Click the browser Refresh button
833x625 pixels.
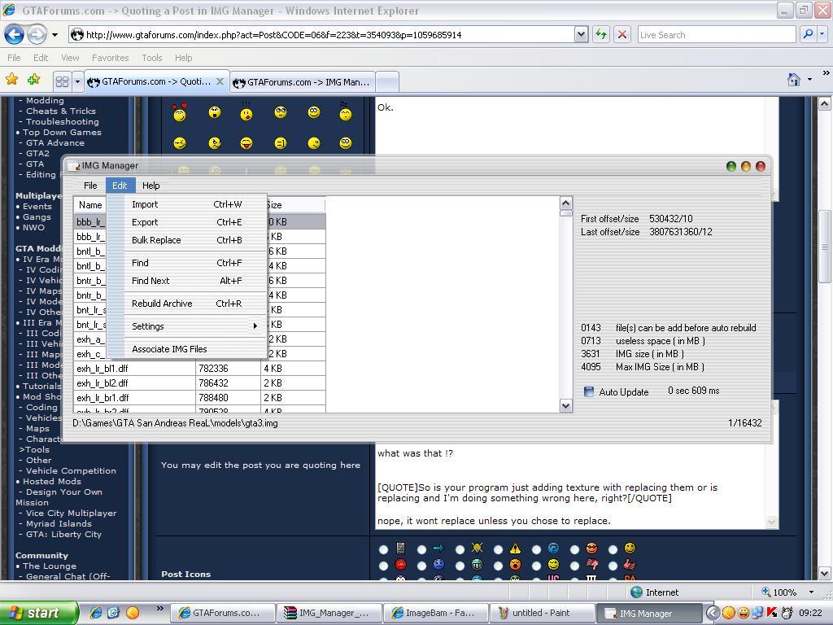pyautogui.click(x=601, y=35)
